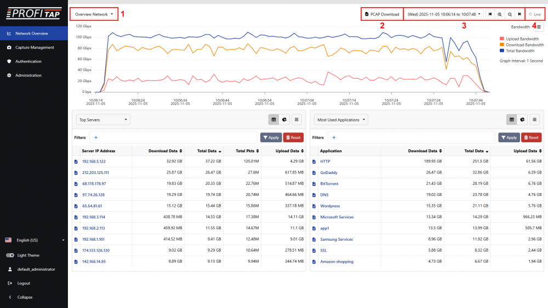Open Capture Management in the sidebar
The height and width of the screenshot is (308, 548).
(x=35, y=48)
